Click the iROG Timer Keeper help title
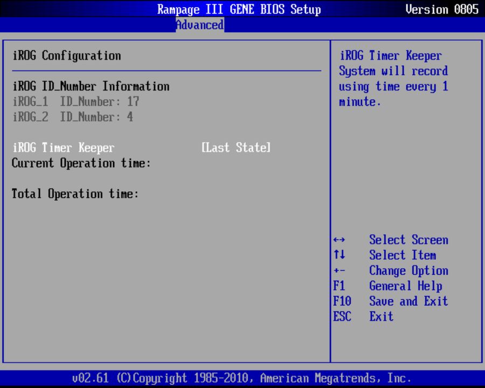The image size is (485, 388). tap(391, 56)
